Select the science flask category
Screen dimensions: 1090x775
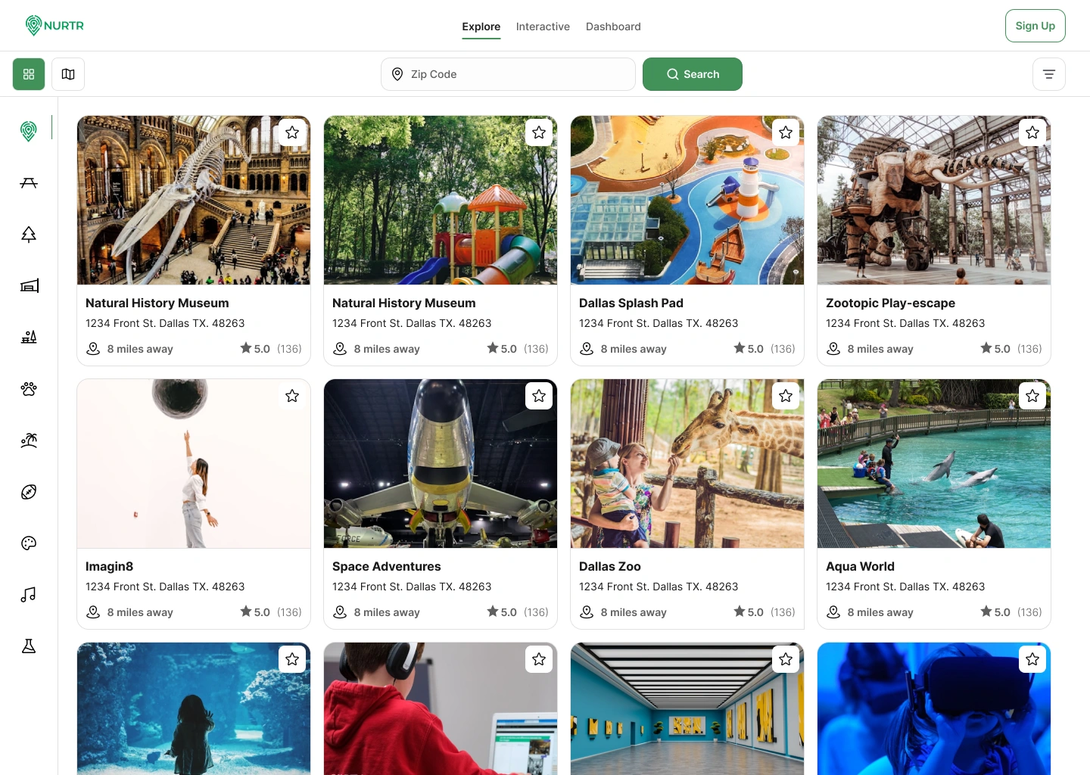(29, 646)
